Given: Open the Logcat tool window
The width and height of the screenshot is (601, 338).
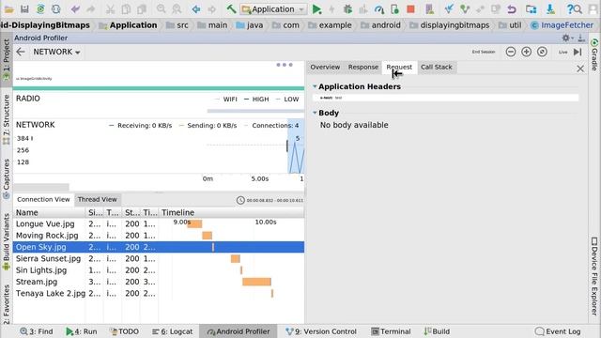Looking at the screenshot, I should (x=173, y=331).
